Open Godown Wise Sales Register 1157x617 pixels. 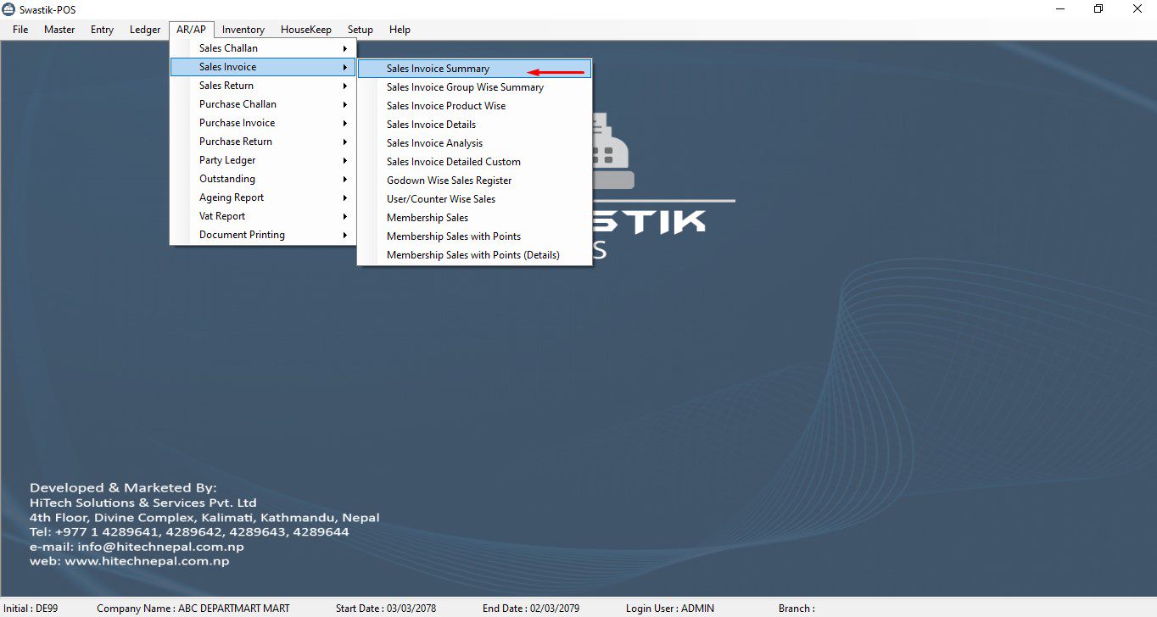[449, 181]
